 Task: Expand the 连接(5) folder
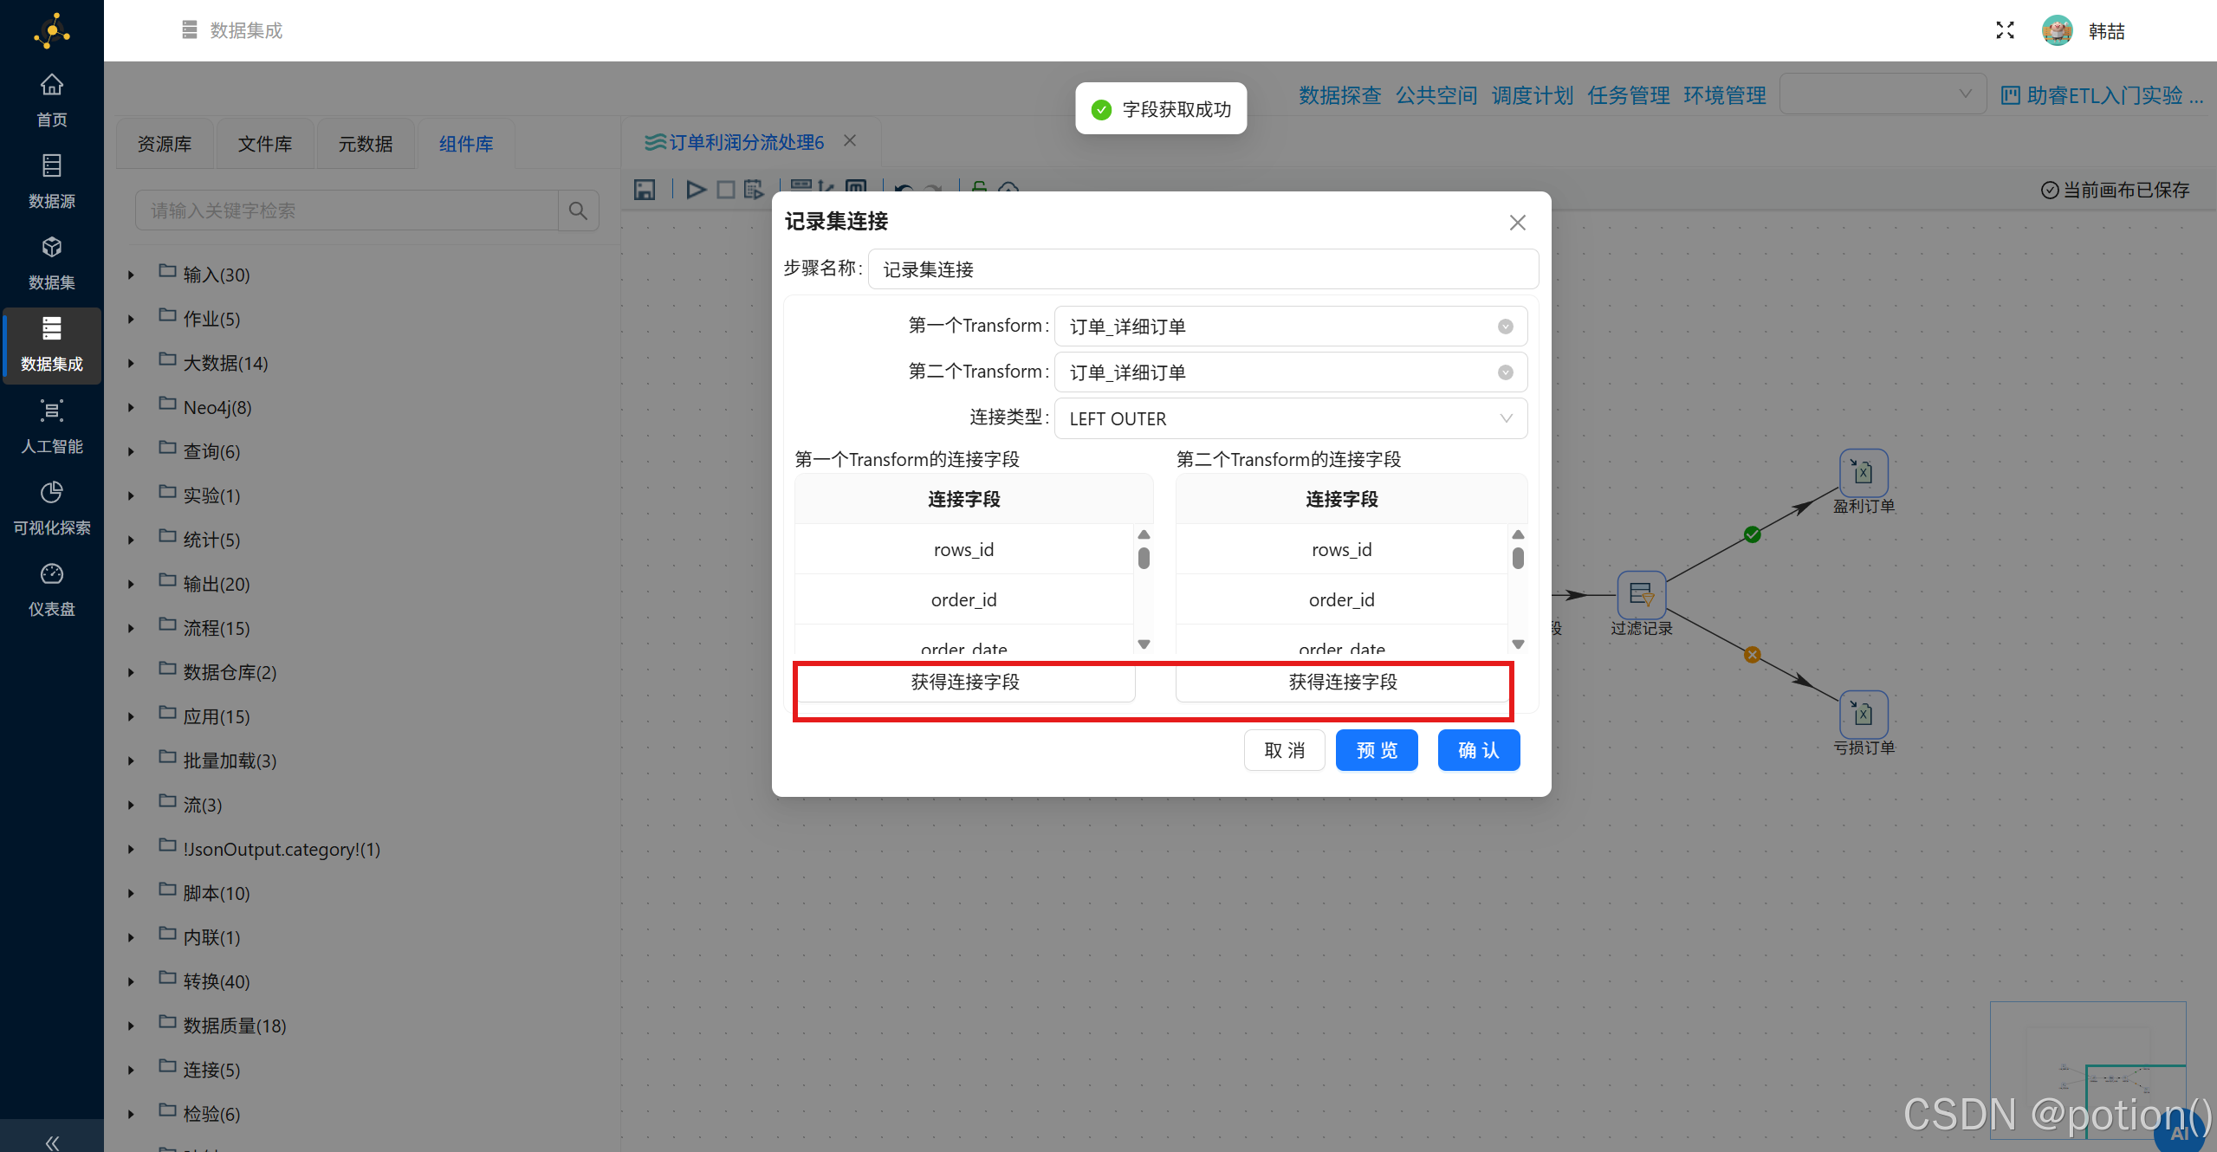coord(131,1070)
